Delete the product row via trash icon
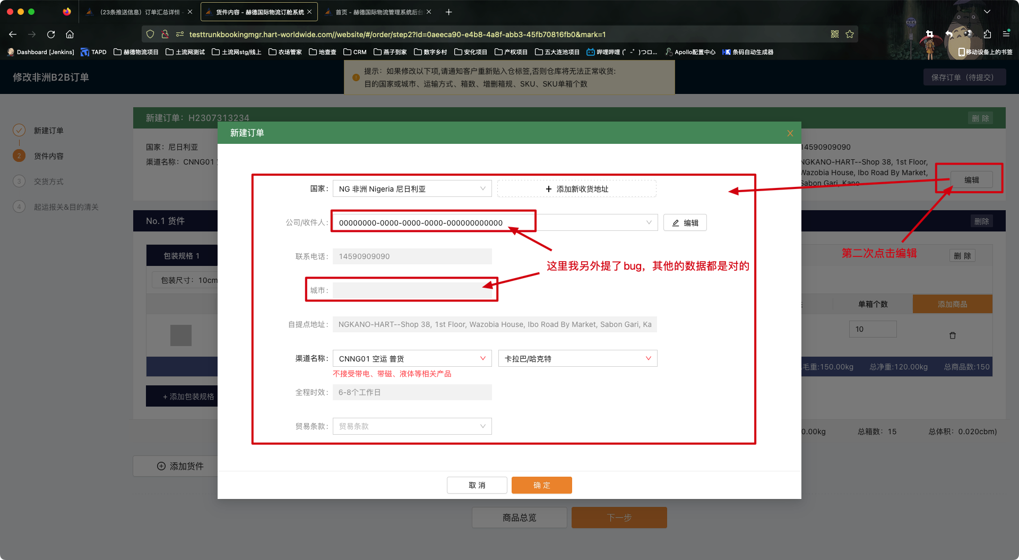 953,335
